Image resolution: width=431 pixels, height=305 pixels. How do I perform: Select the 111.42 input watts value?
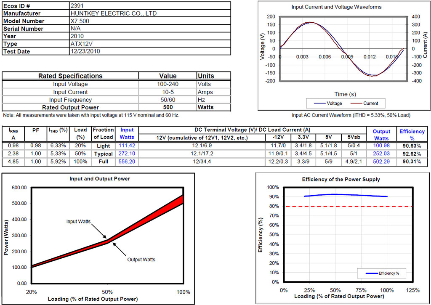tap(127, 146)
